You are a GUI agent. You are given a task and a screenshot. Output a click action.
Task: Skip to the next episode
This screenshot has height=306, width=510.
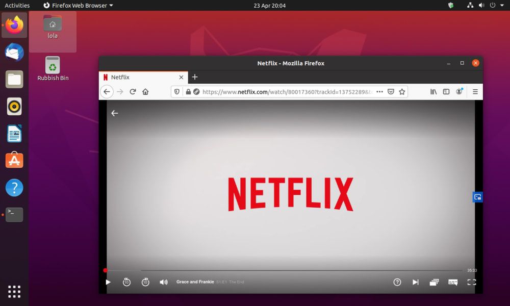[415, 282]
